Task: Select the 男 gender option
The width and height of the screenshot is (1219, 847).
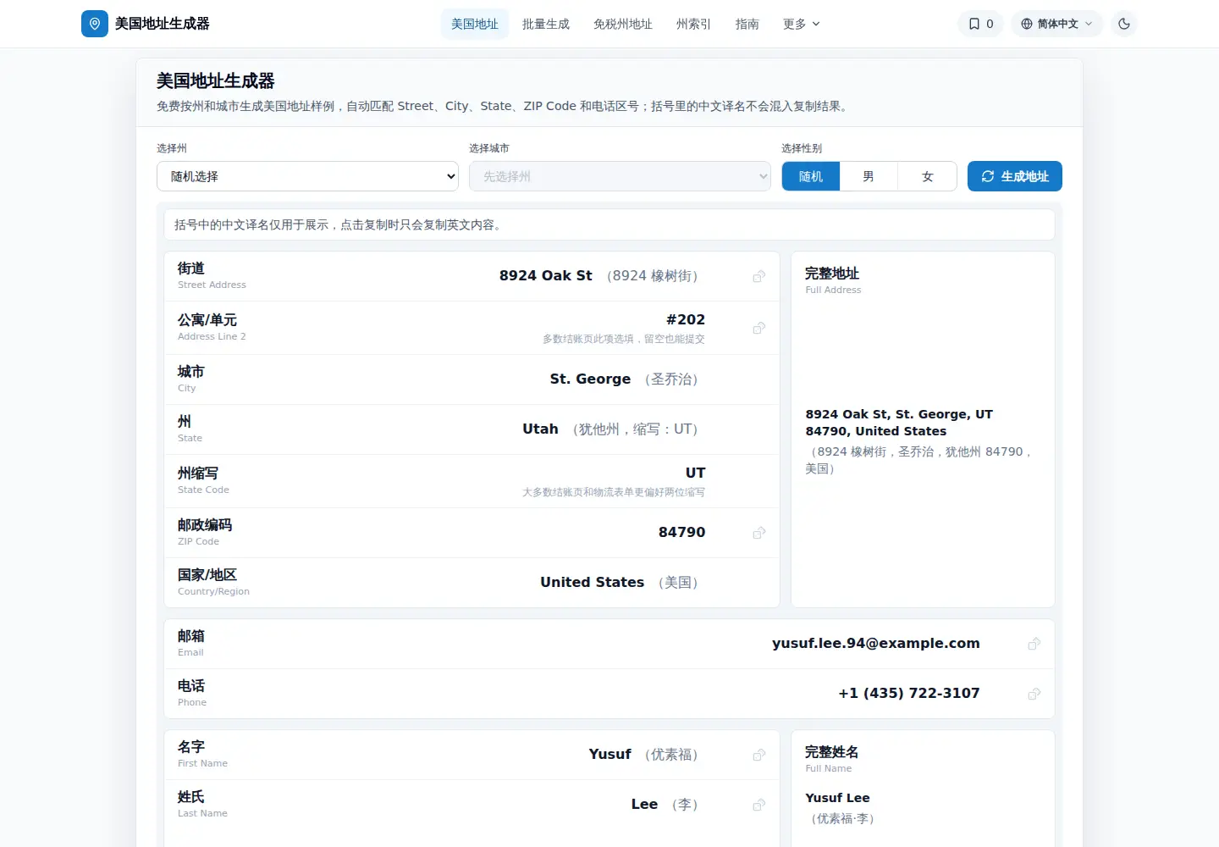Action: click(x=869, y=176)
